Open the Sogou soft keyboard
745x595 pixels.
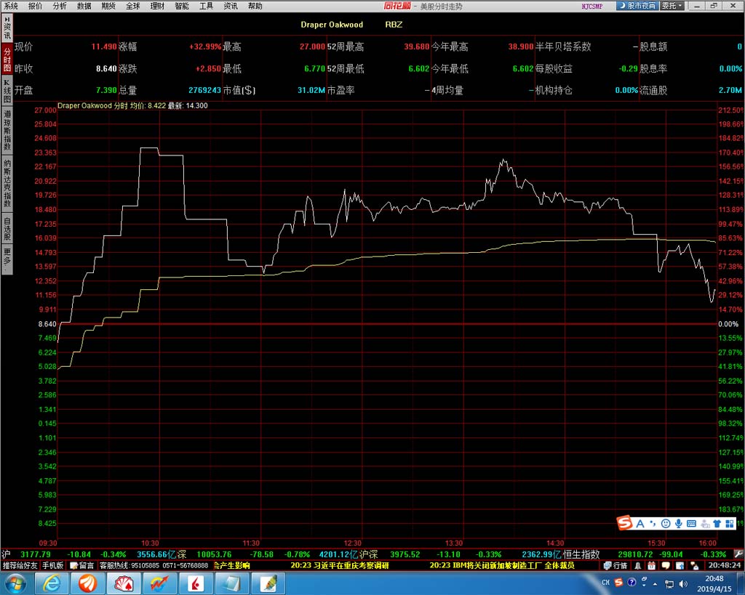(691, 524)
